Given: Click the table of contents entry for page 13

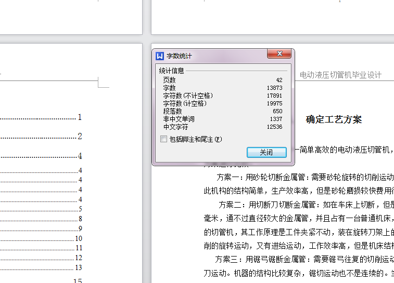Looking at the screenshot, I should point(41,268).
